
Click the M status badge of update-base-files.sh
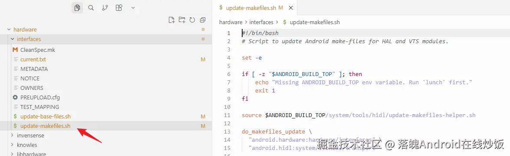click(x=203, y=116)
